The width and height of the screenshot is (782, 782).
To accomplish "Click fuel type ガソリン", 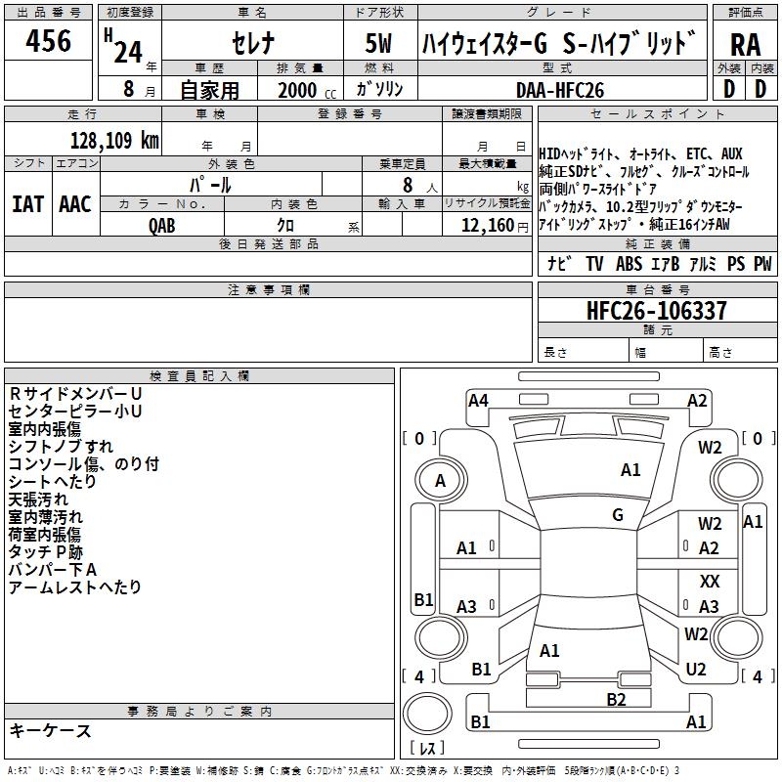I will [379, 89].
